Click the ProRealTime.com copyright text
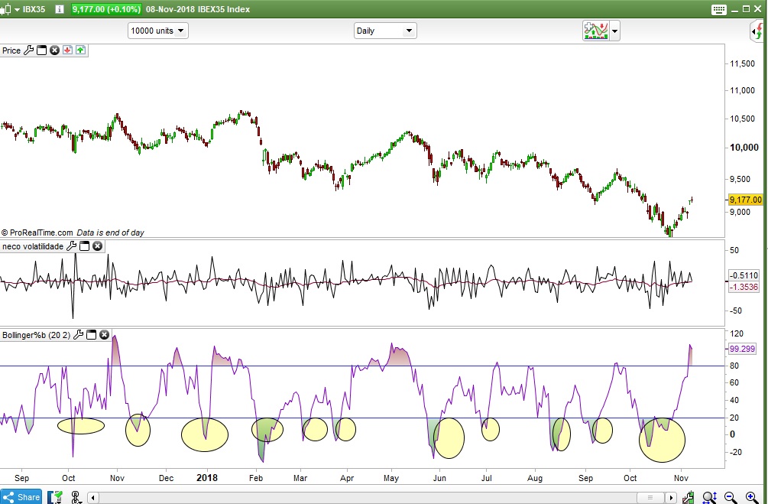Viewport: 768px width, 504px height. point(37,232)
